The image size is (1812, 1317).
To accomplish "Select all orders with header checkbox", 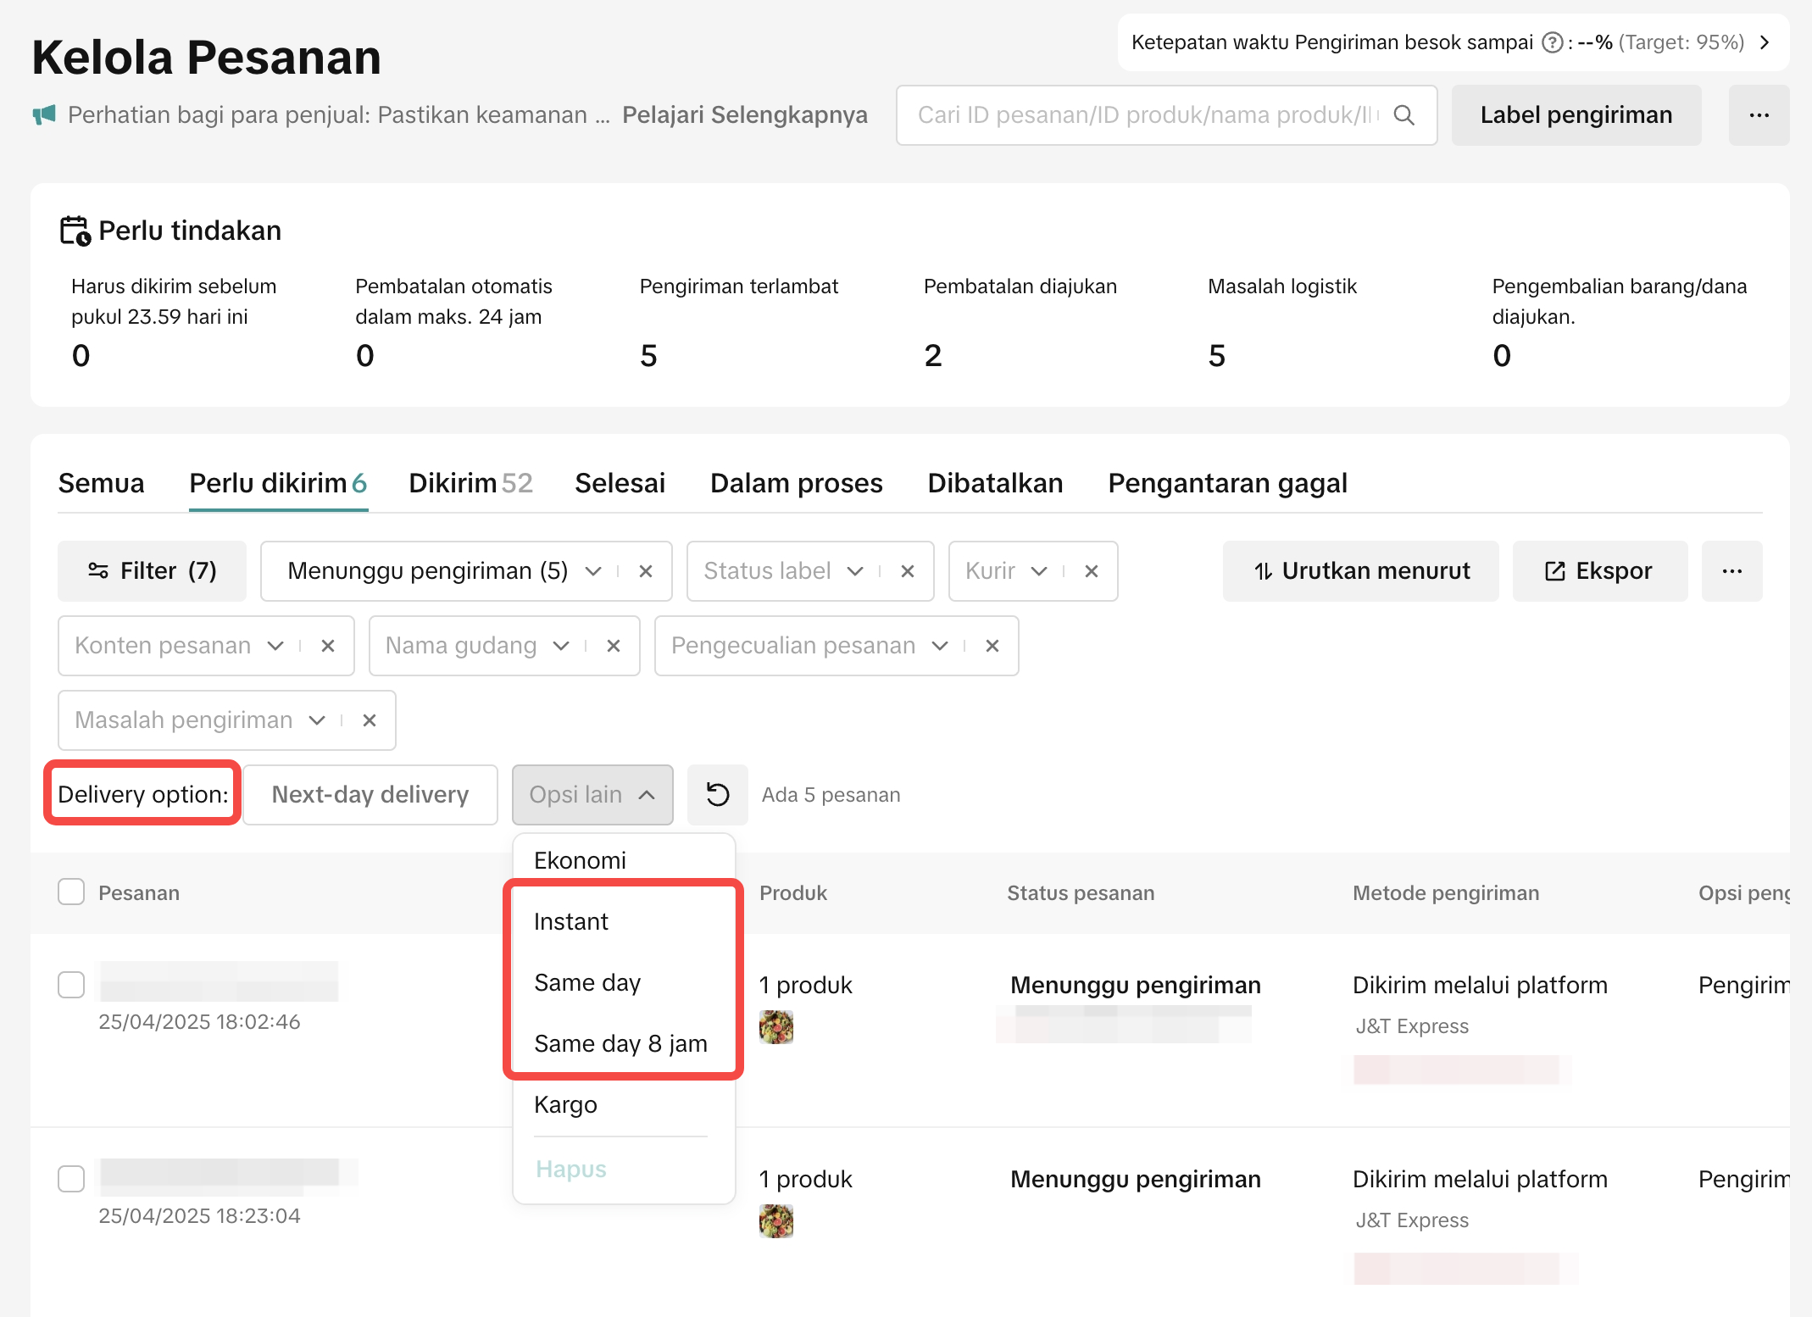I will [71, 892].
